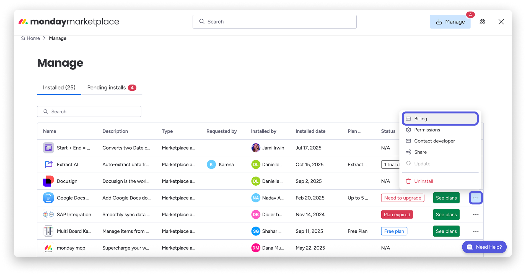The image size is (526, 275).
Task: Click Jami Irwin's avatar photo
Action: coord(256,148)
